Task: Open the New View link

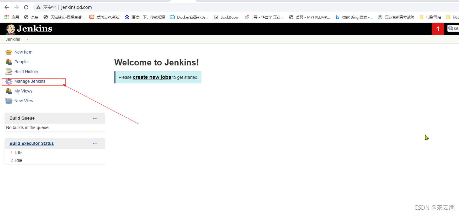Action: tap(24, 101)
